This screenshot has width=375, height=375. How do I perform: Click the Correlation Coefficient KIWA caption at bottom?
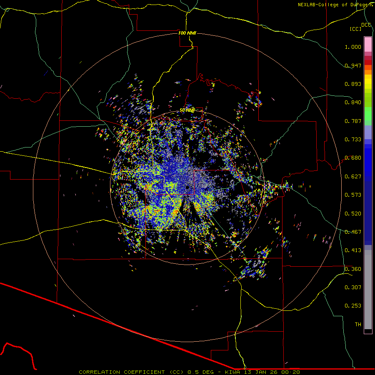[x=189, y=372]
